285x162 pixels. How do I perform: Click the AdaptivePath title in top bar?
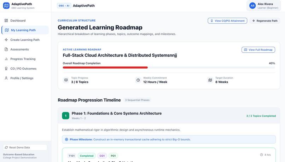click(x=84, y=6)
